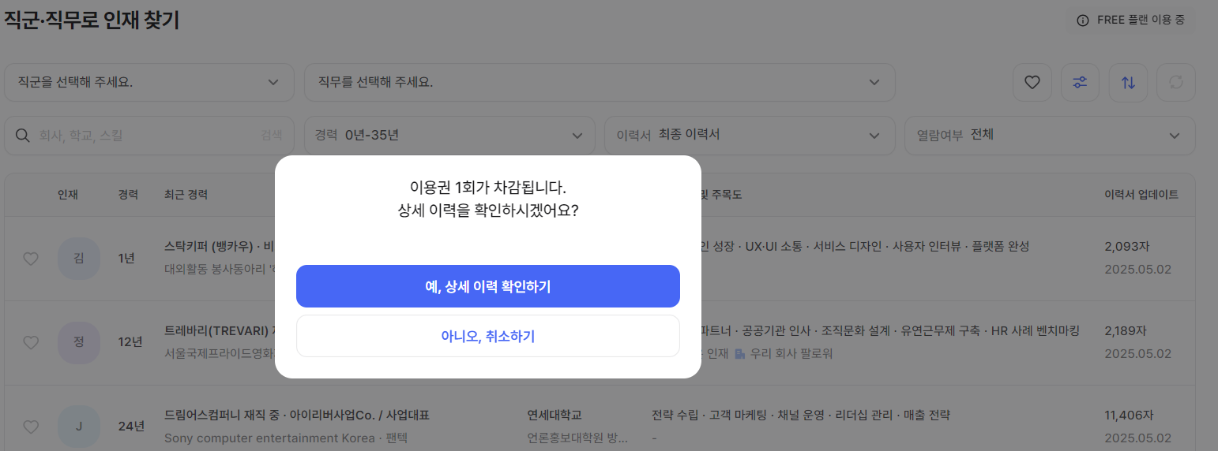Open the 직무를 선택해 주세요 dropdown

tap(600, 82)
